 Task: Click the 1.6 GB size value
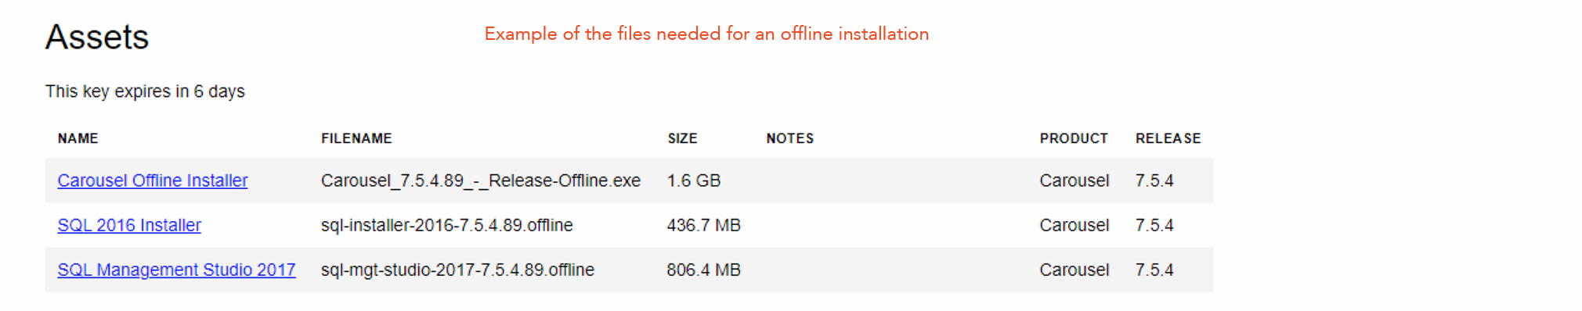pyautogui.click(x=694, y=181)
